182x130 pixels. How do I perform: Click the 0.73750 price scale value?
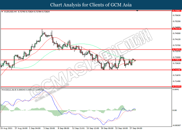[x=177, y=45]
